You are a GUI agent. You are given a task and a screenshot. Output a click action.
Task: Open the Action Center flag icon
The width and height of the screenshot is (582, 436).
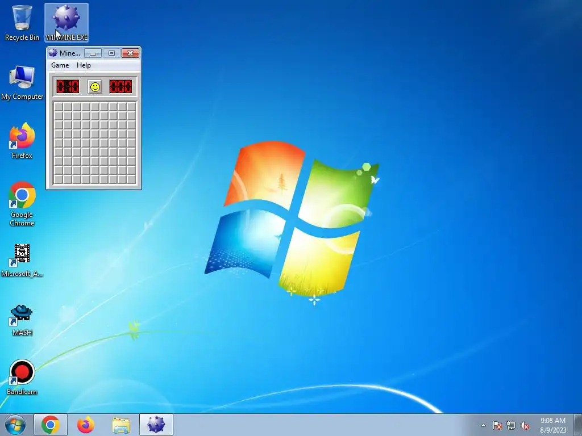coord(497,425)
